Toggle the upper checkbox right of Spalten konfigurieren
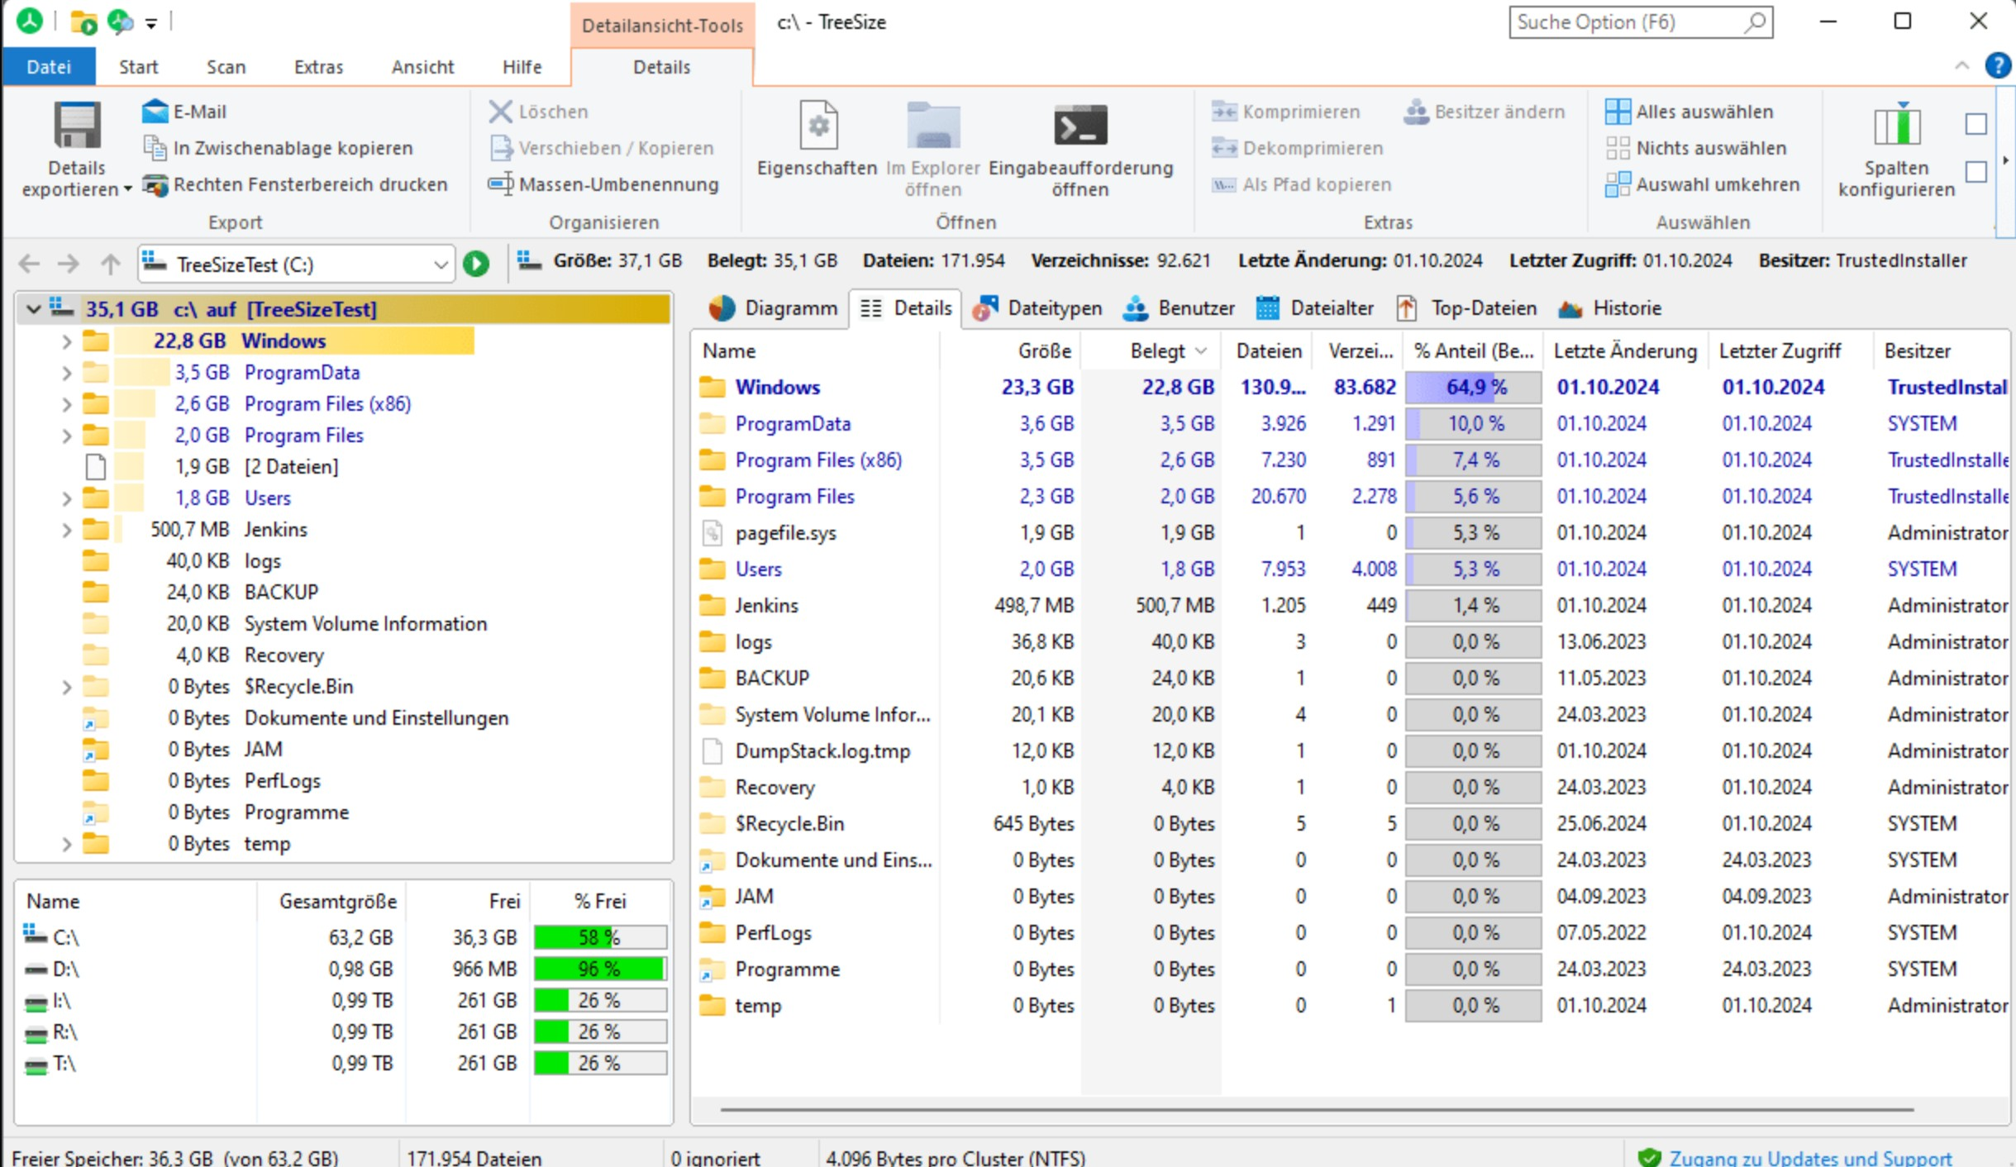The height and width of the screenshot is (1167, 2016). (x=1975, y=124)
